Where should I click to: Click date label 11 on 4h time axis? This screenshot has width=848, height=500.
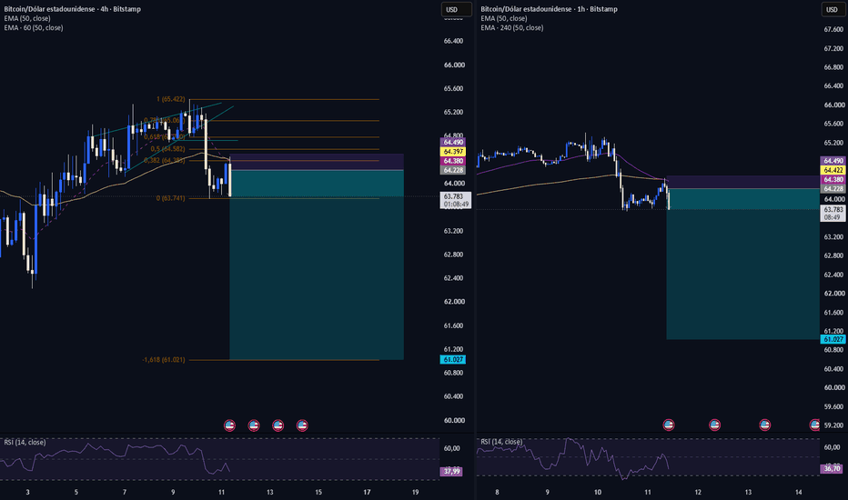tap(221, 492)
